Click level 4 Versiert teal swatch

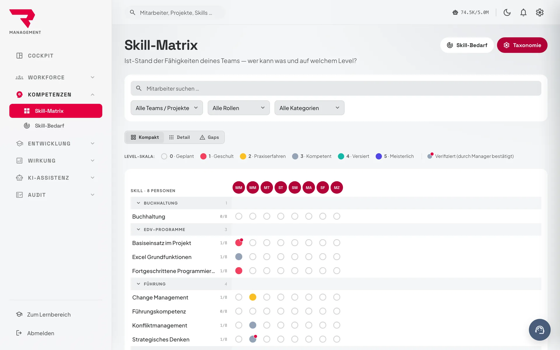[341, 156]
